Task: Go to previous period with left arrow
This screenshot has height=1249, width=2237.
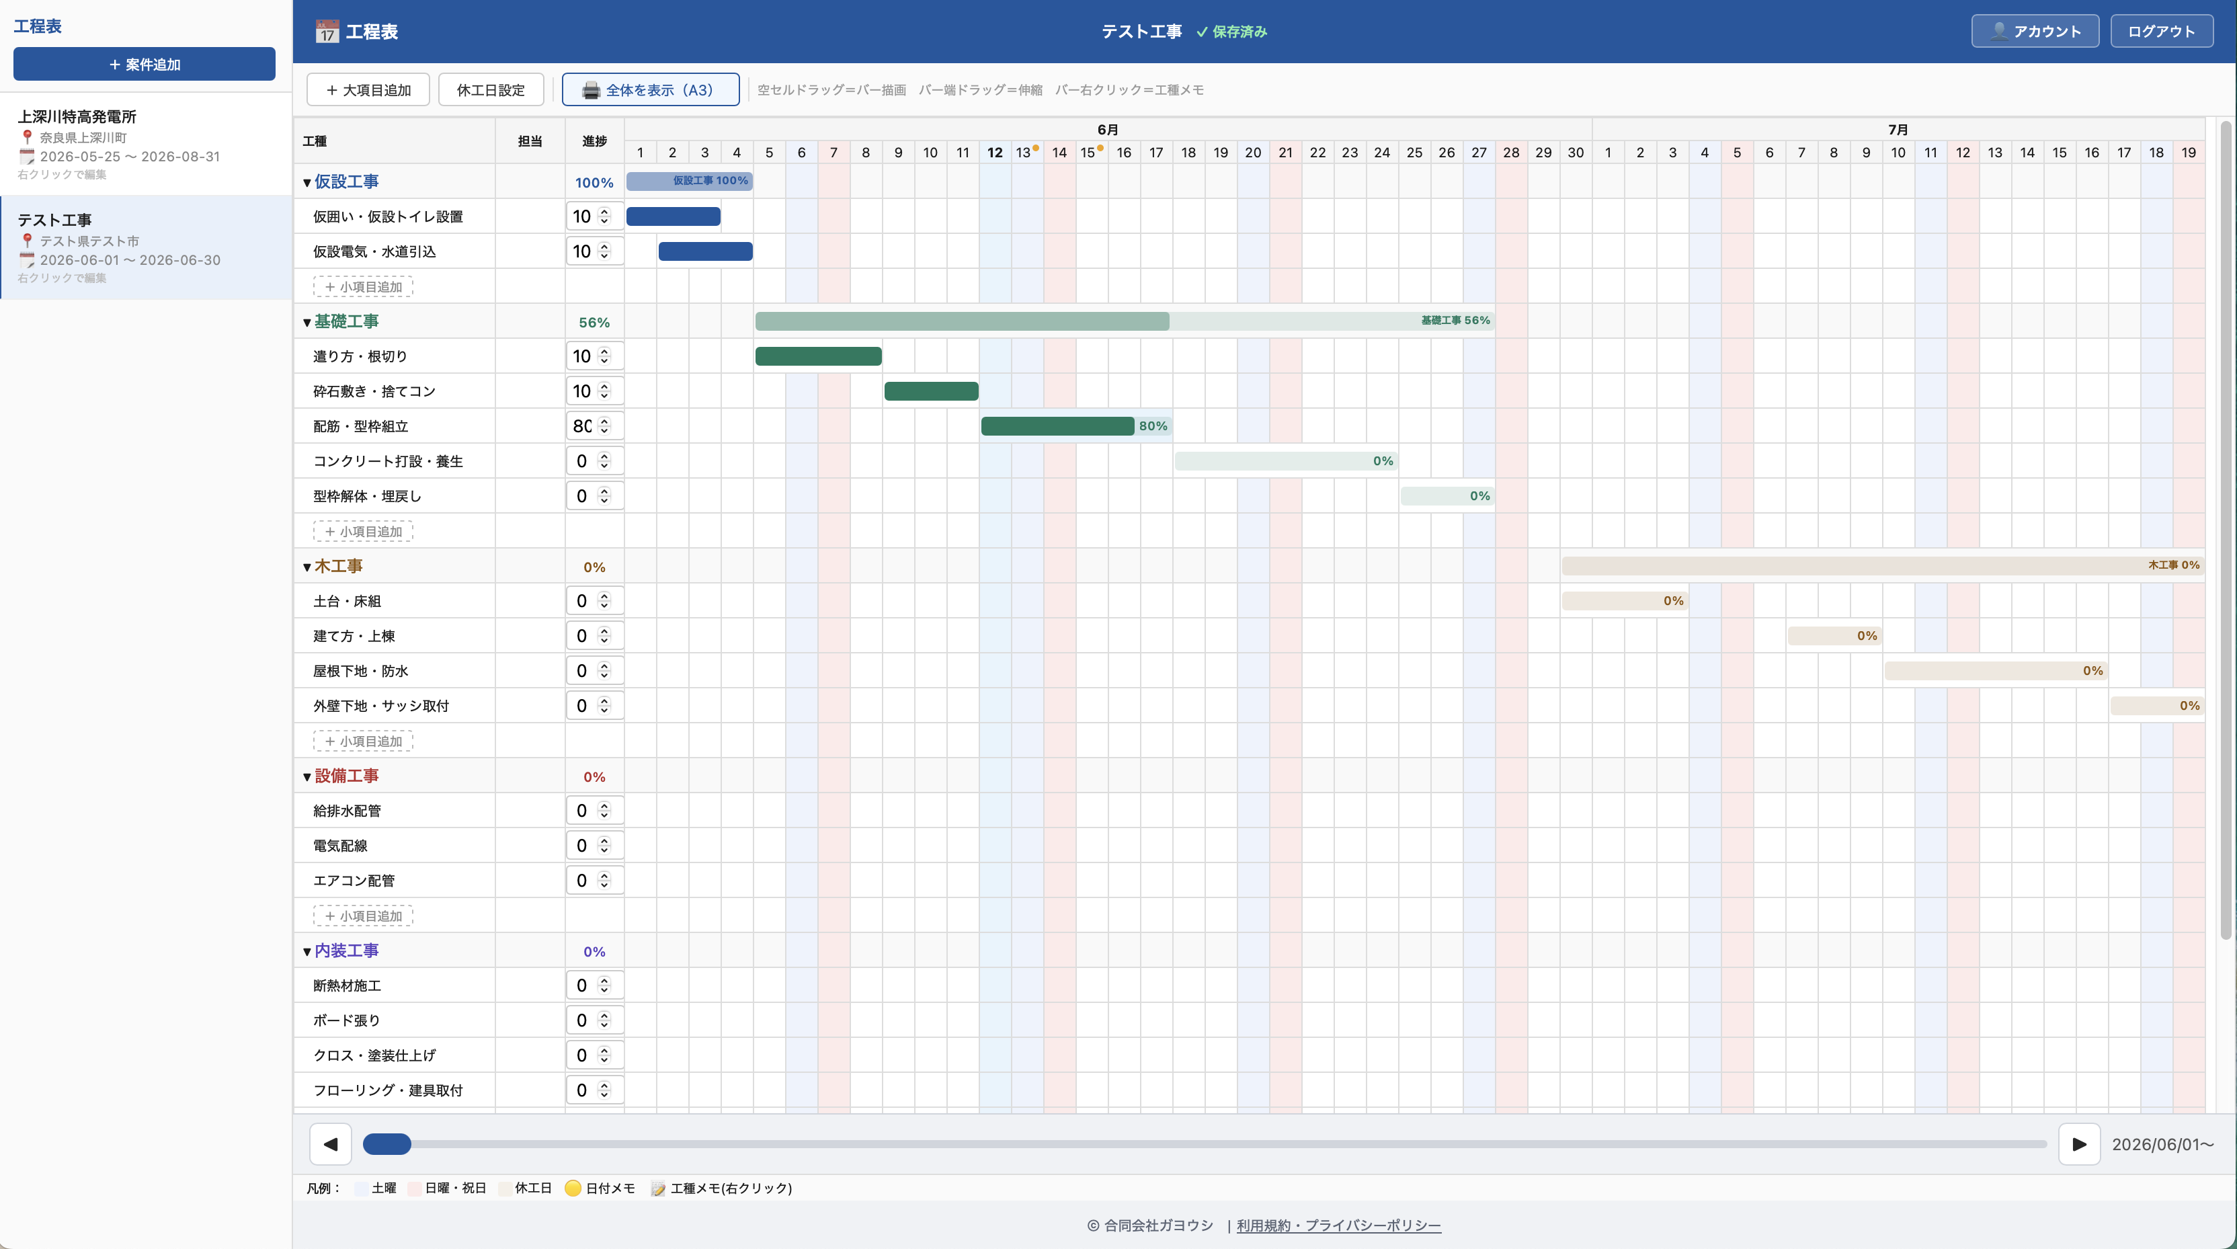Action: pyautogui.click(x=331, y=1144)
